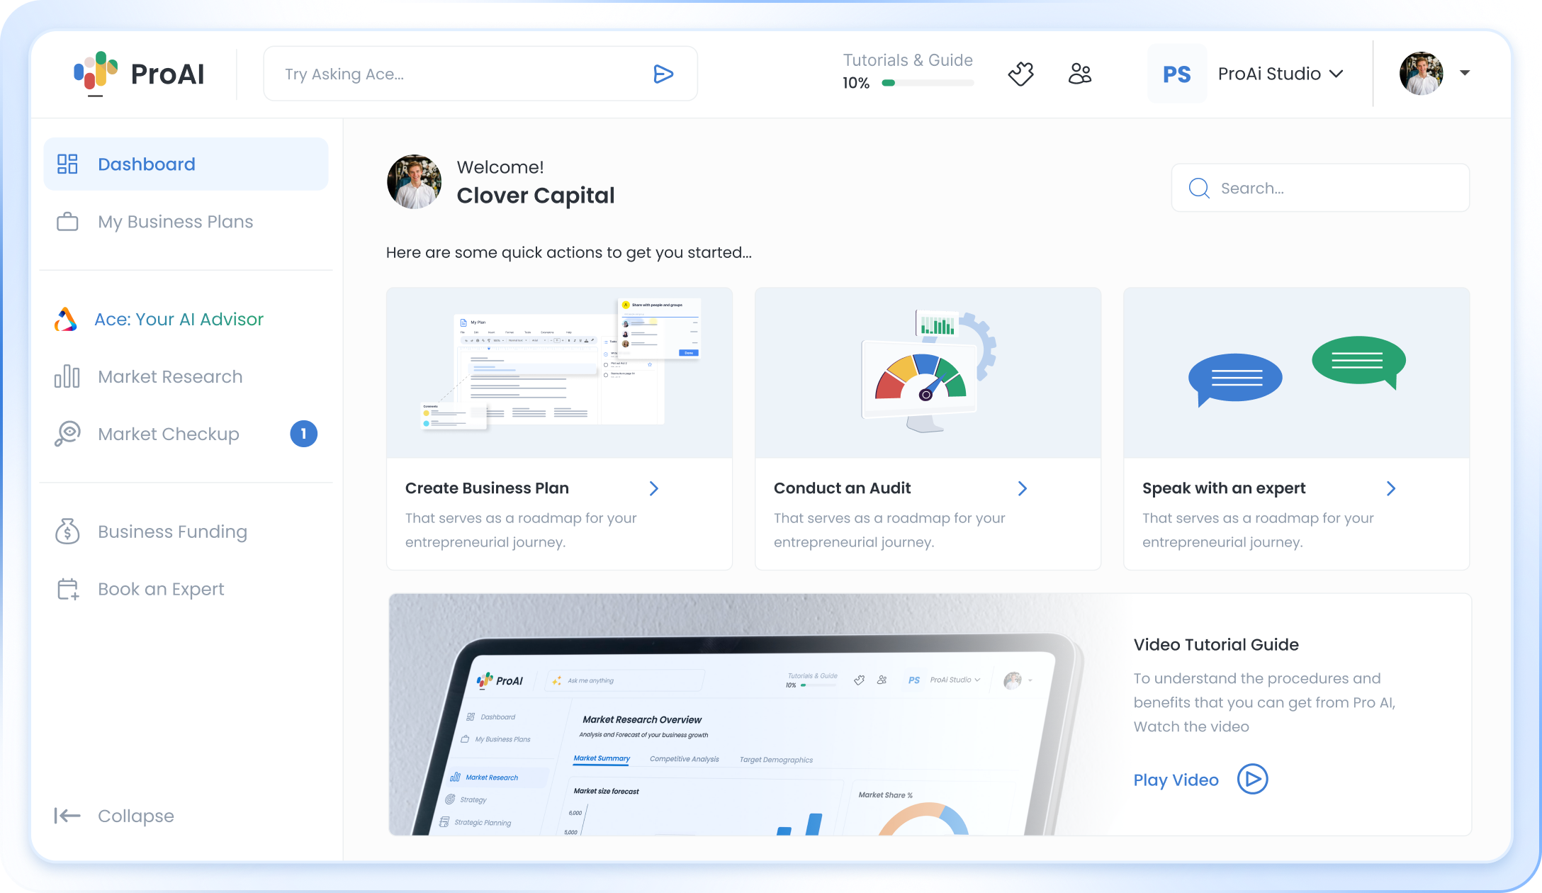Screen dimensions: 1542x893
Task: Select the briefcase icon for My Business Plans
Action: click(x=68, y=221)
